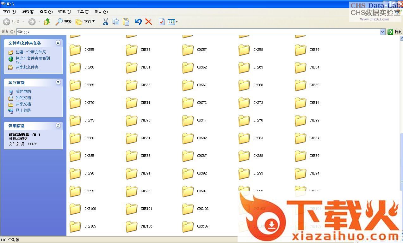Open the Search (搜索) toolbar button
Image resolution: width=403 pixels, height=243 pixels.
tap(64, 22)
